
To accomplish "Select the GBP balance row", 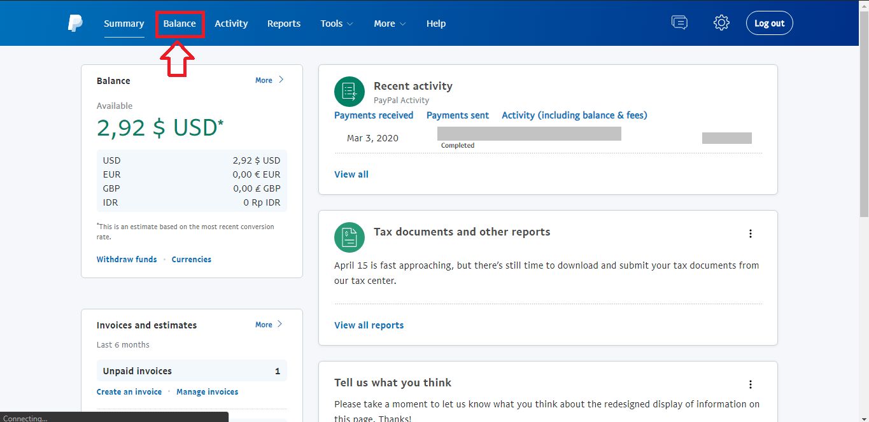I will pyautogui.click(x=192, y=188).
